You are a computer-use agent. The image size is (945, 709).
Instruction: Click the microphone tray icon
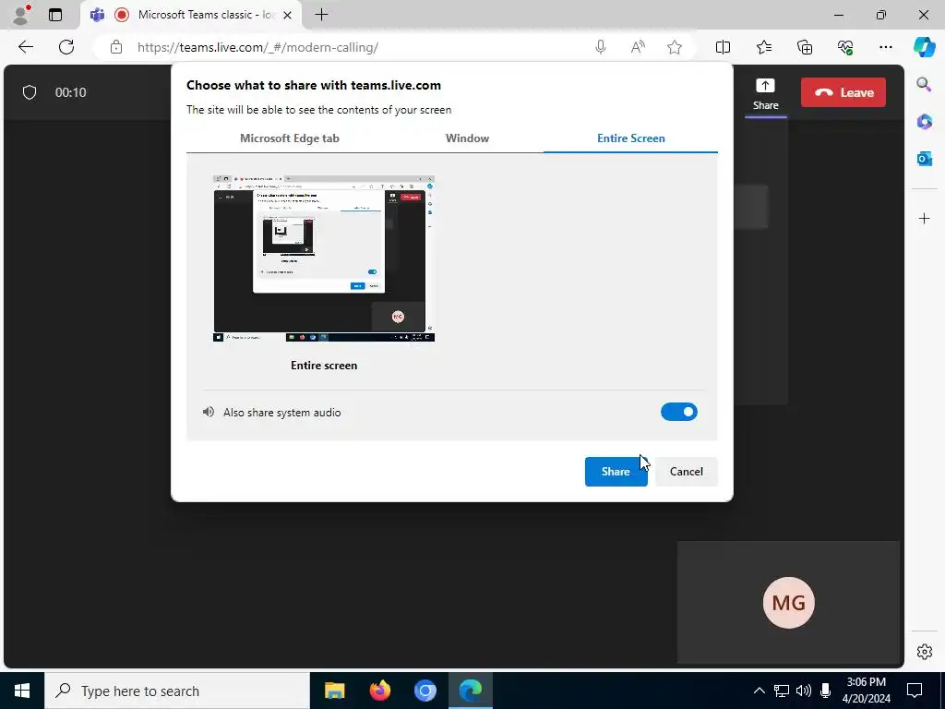point(826,691)
